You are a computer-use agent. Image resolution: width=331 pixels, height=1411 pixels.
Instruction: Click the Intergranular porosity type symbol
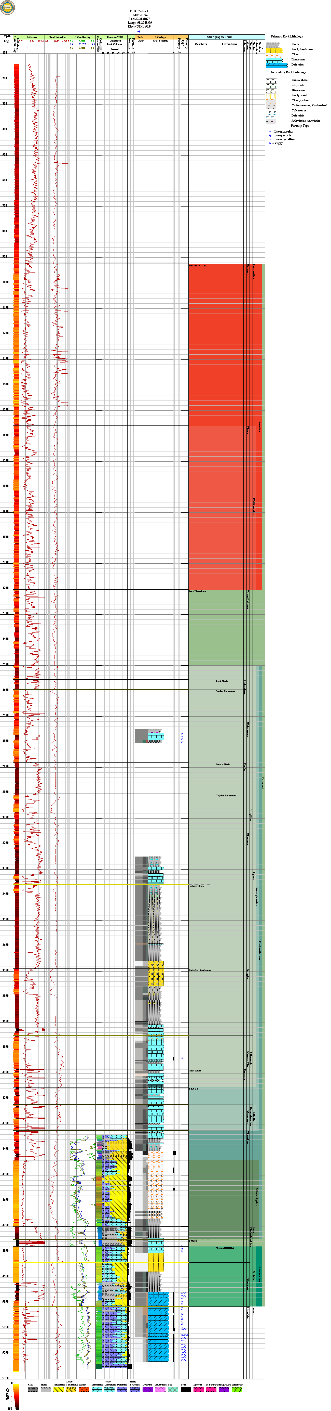(x=270, y=132)
